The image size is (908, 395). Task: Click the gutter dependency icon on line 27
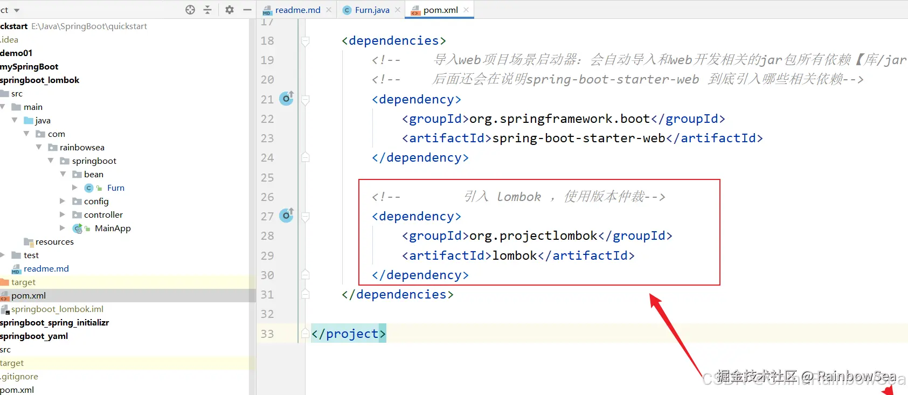[x=287, y=215]
